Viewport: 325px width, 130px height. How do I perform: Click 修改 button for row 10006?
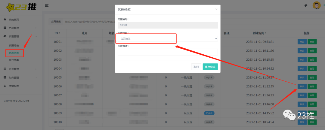point(302,86)
